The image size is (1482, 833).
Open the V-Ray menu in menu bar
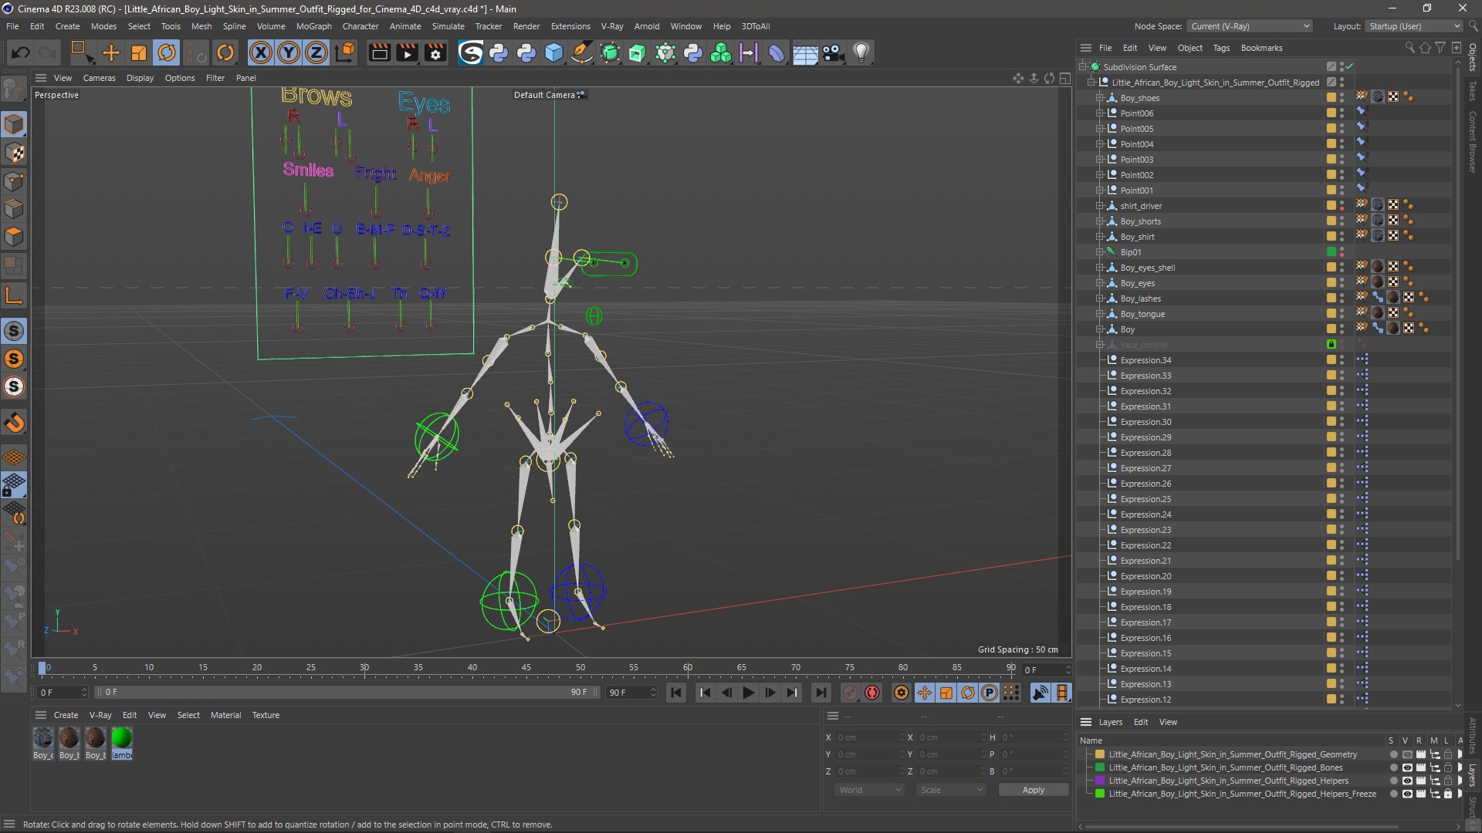pyautogui.click(x=612, y=26)
